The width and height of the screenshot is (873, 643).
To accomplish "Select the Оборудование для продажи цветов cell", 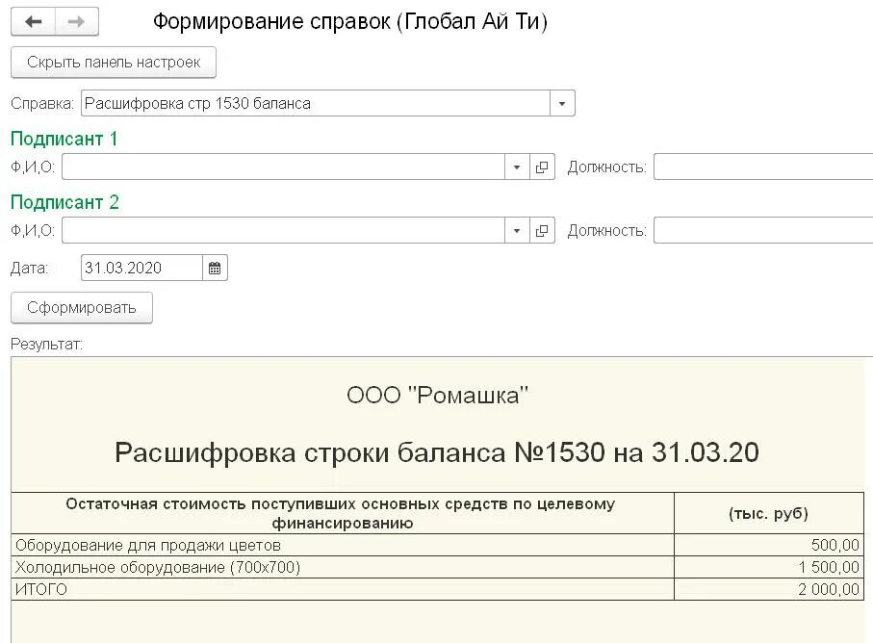I will tap(343, 545).
